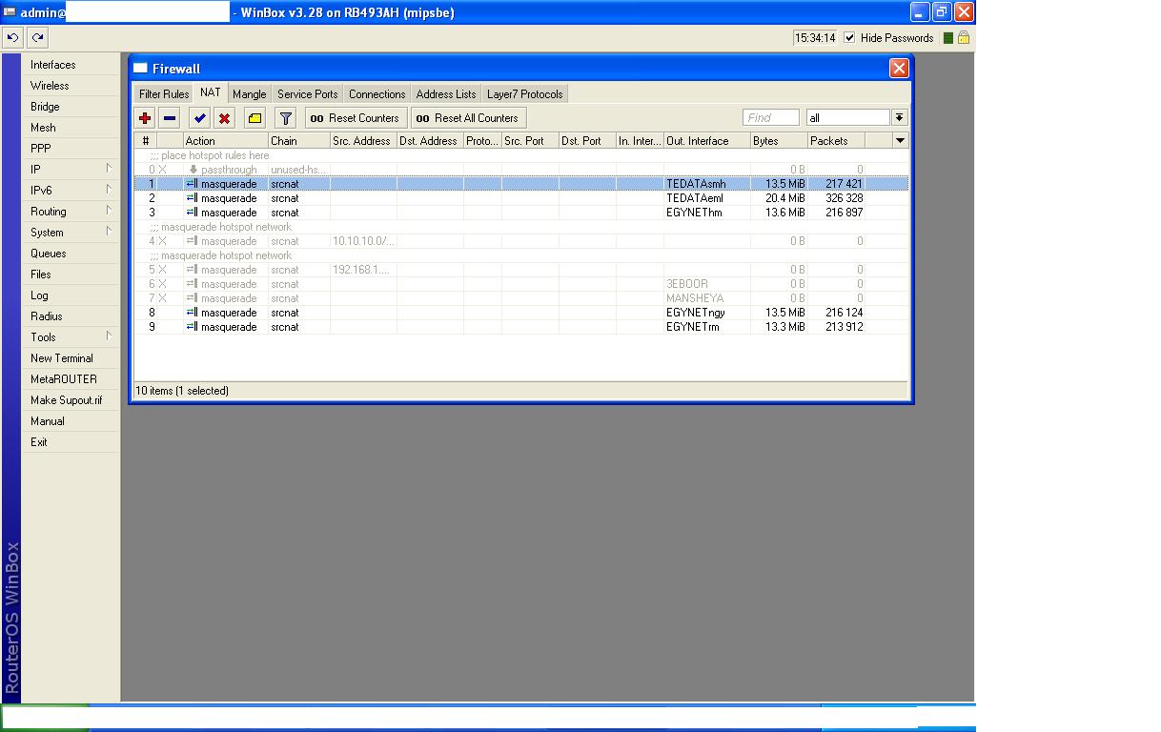Open Mesh from sidebar
Screen dimensions: 1161x732
coord(71,128)
